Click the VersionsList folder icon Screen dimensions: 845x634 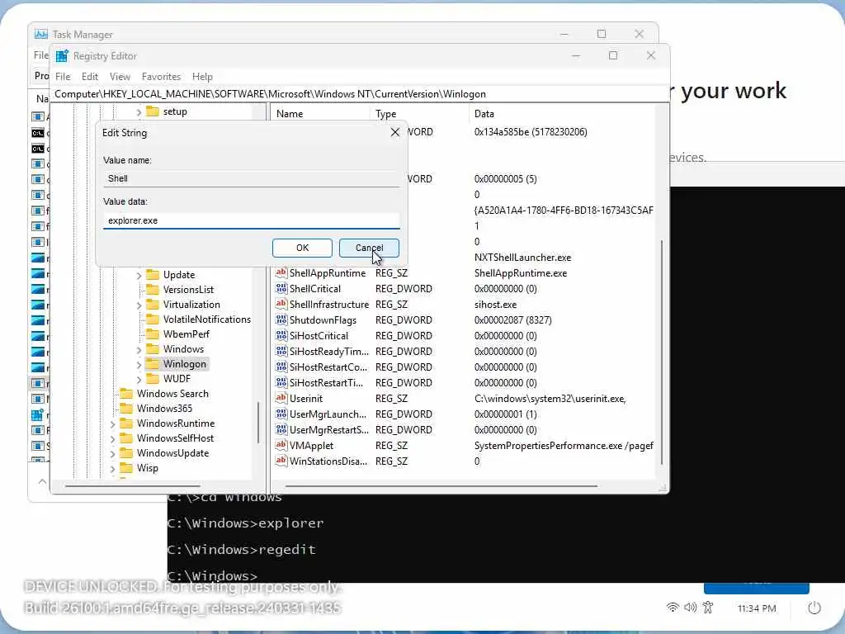pos(153,290)
